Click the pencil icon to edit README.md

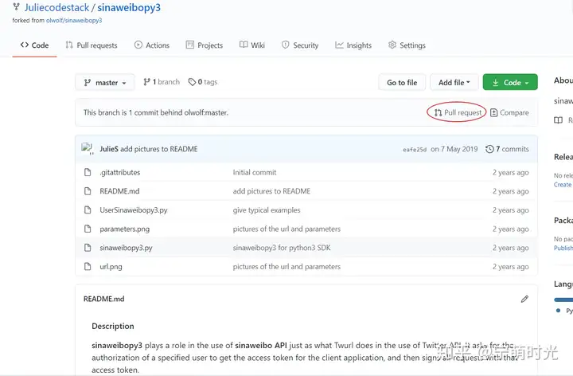click(x=524, y=299)
